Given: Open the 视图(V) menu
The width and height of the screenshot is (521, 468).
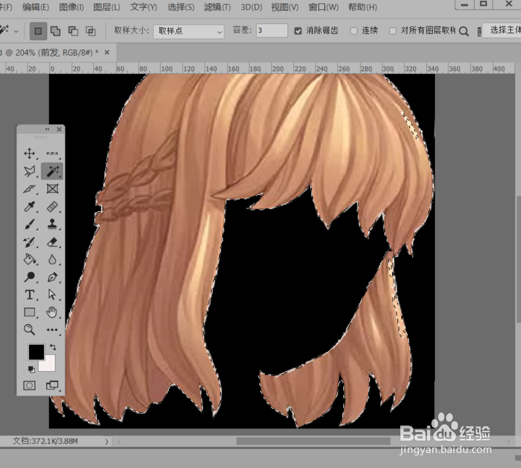Looking at the screenshot, I should (x=285, y=7).
